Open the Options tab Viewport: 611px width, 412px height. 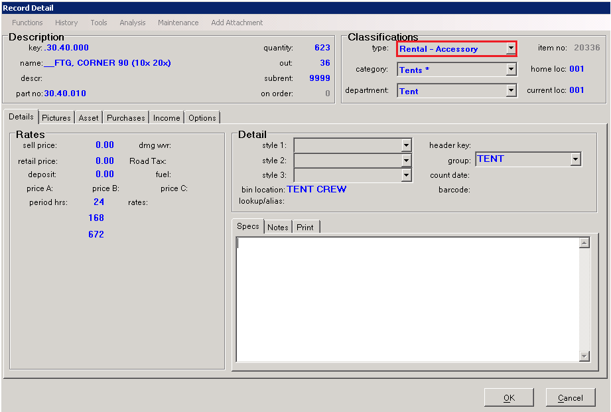[202, 118]
